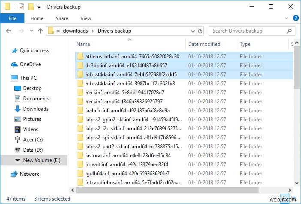
Task: Open Videos in the sidebar
Action: [x=26, y=129]
